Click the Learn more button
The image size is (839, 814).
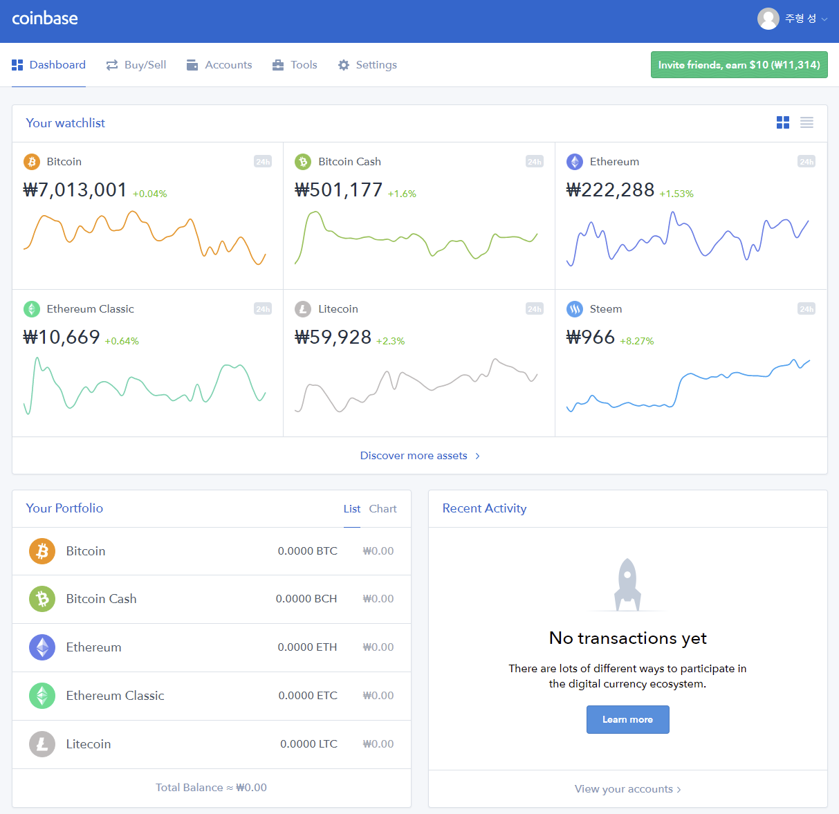(628, 720)
